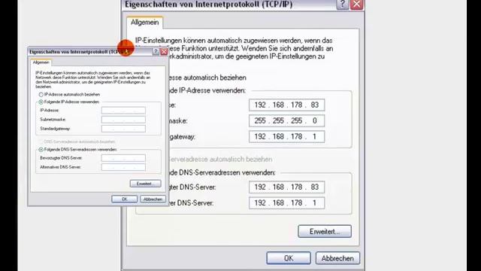Click empty IP-Adresse field in small dialog
481x271 pixels.
click(123, 111)
